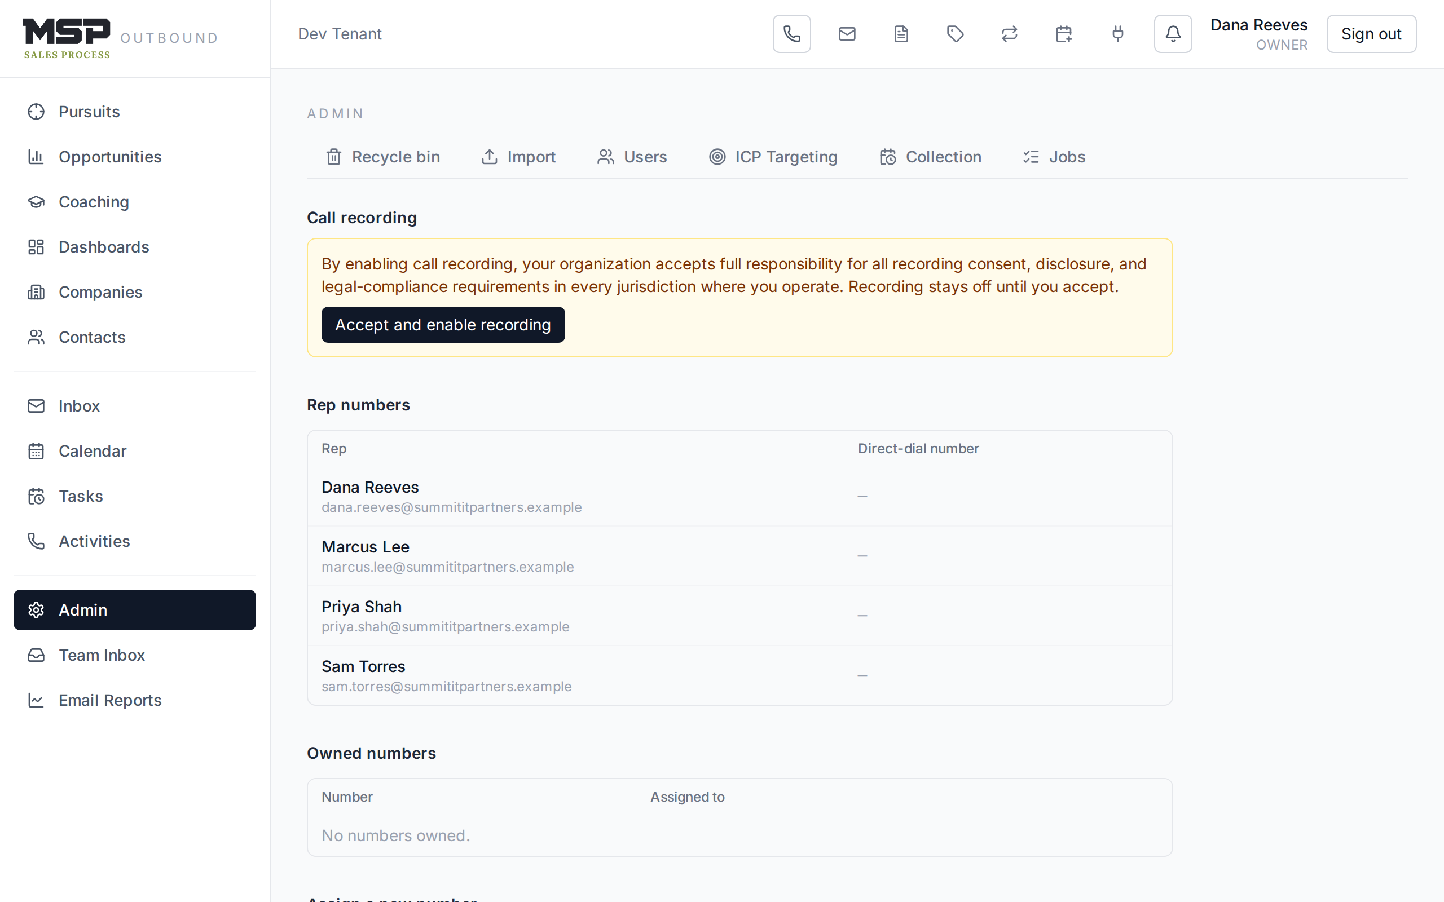Click the Dashboards grid icon
Viewport: 1444px width, 902px height.
37,247
